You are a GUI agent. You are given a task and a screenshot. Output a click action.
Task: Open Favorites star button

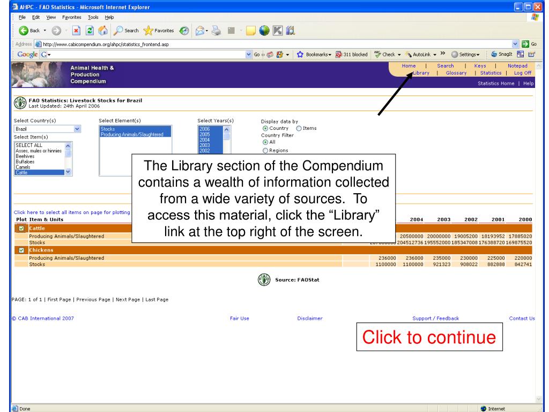159,31
